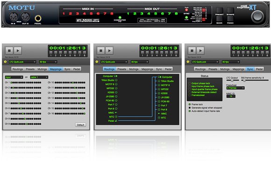
Task: Select the Triton Studio source port node
Action: (116, 80)
